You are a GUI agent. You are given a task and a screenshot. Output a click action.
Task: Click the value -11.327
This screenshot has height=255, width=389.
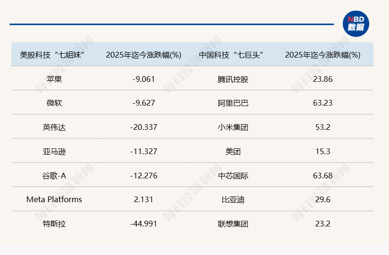coord(143,151)
